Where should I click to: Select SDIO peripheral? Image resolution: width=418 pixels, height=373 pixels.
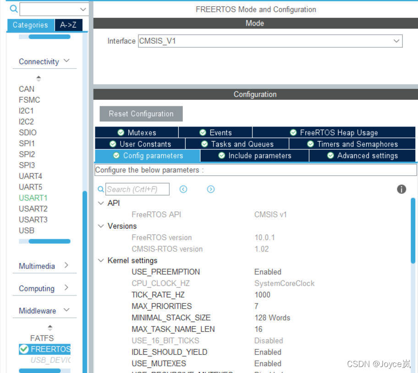pos(27,132)
